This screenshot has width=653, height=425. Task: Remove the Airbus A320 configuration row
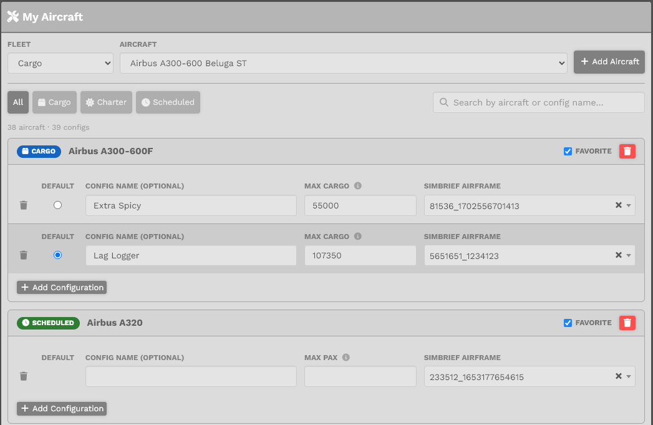click(x=24, y=376)
